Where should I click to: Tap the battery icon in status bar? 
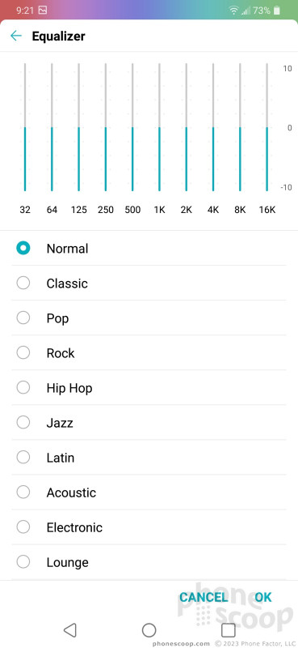(277, 11)
